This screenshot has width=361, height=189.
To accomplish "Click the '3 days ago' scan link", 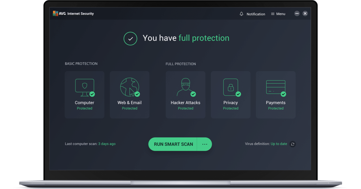I will [107, 144].
